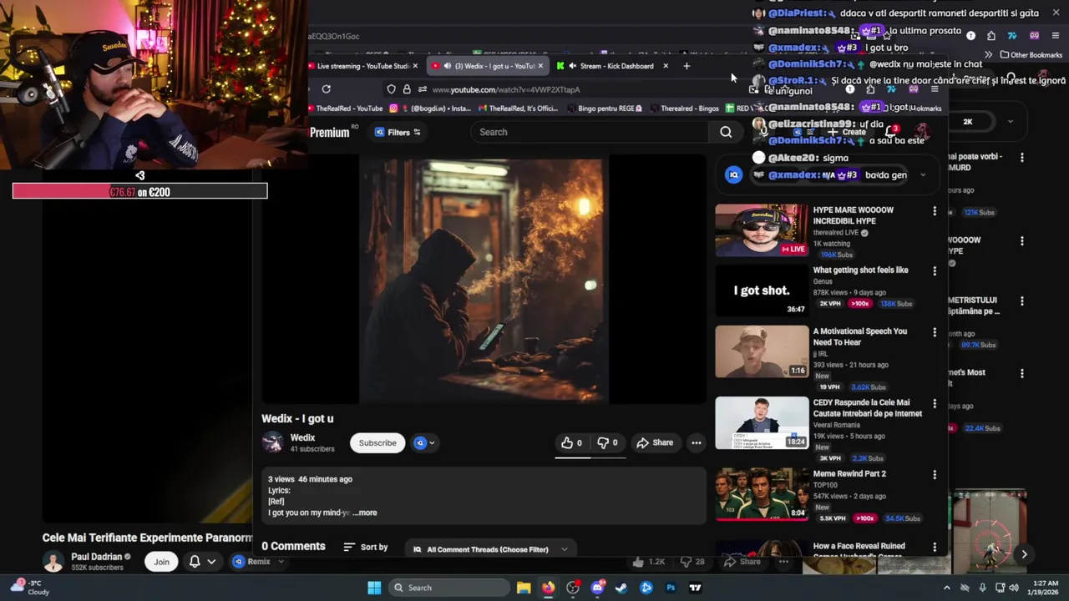Click the YouTube notifications bell with badge

[890, 132]
